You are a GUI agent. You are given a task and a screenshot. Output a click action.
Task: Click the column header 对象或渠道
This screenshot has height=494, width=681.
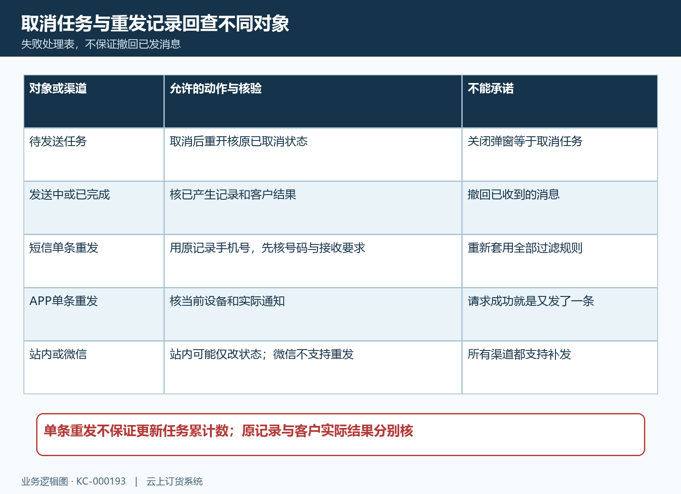94,101
